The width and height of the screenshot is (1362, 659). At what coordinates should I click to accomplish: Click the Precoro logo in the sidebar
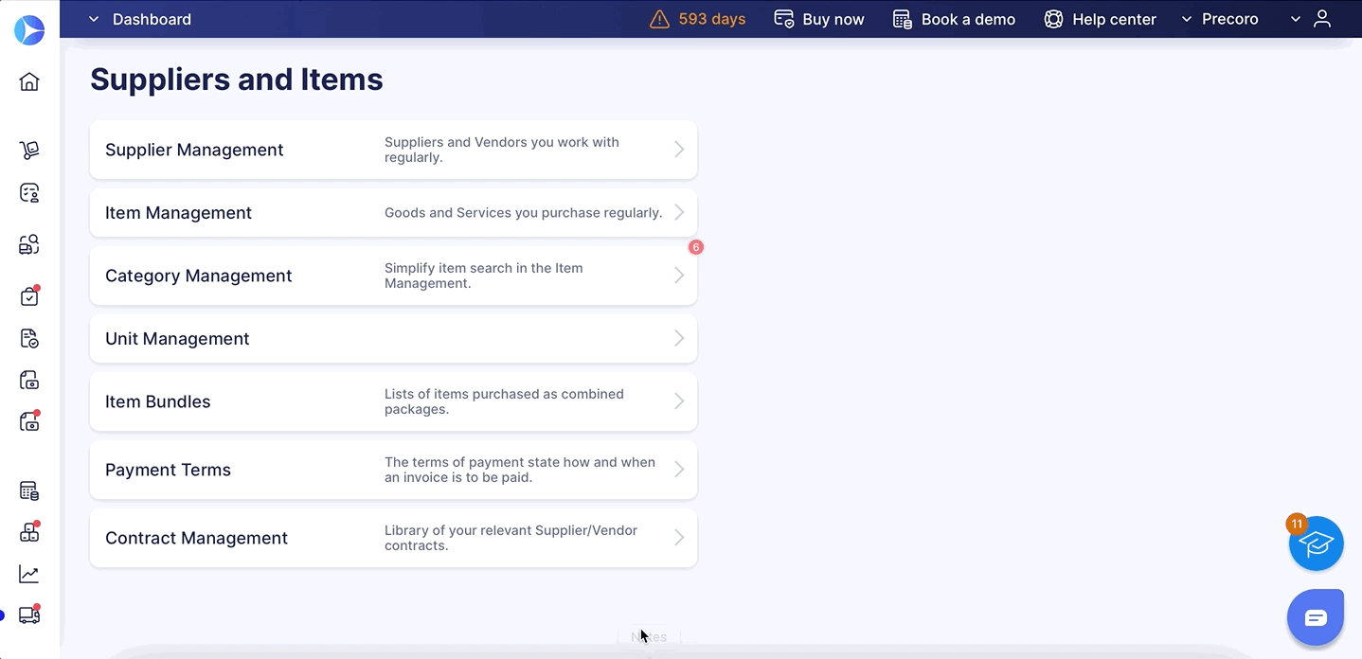29,29
